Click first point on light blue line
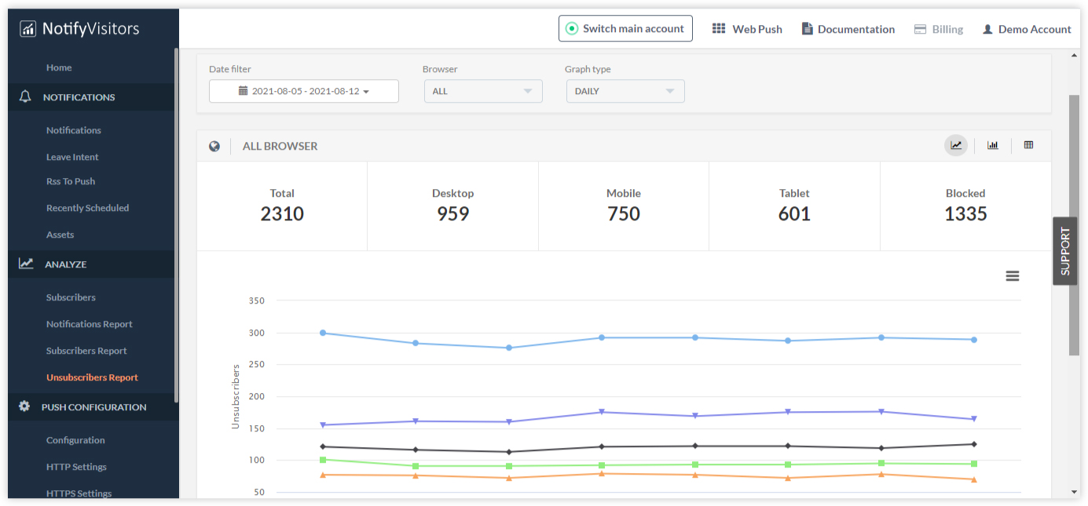This screenshot has width=1088, height=506. tap(323, 333)
